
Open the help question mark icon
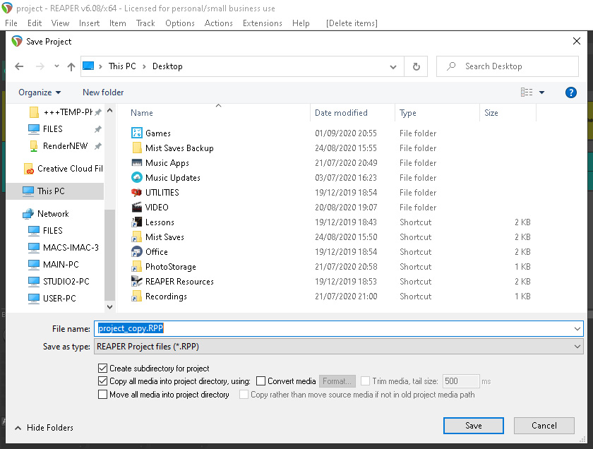tap(570, 92)
